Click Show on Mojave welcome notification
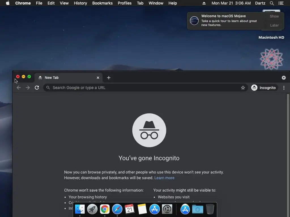The height and width of the screenshot is (217, 290). (274, 16)
